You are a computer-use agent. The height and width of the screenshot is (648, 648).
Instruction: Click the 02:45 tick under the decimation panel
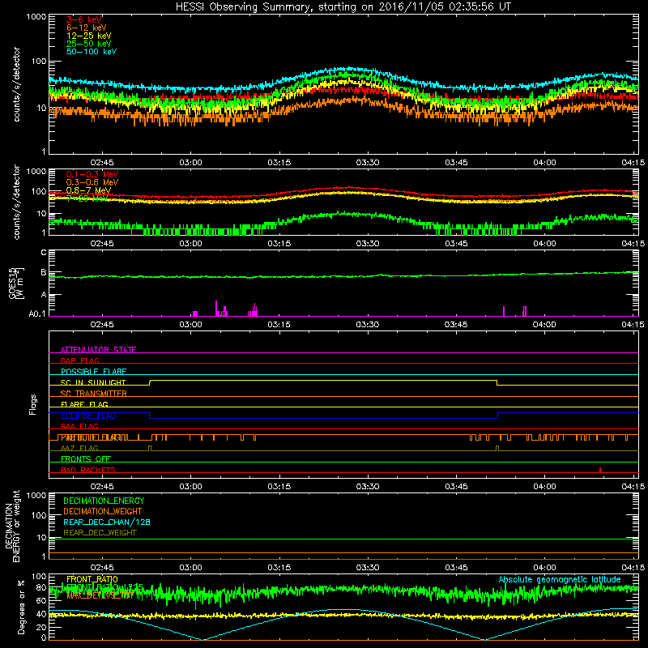pyautogui.click(x=102, y=568)
